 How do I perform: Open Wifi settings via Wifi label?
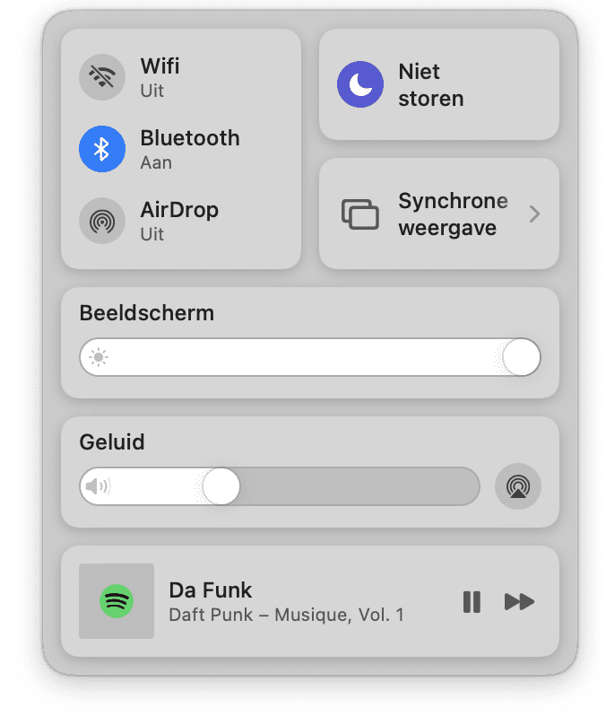160,66
